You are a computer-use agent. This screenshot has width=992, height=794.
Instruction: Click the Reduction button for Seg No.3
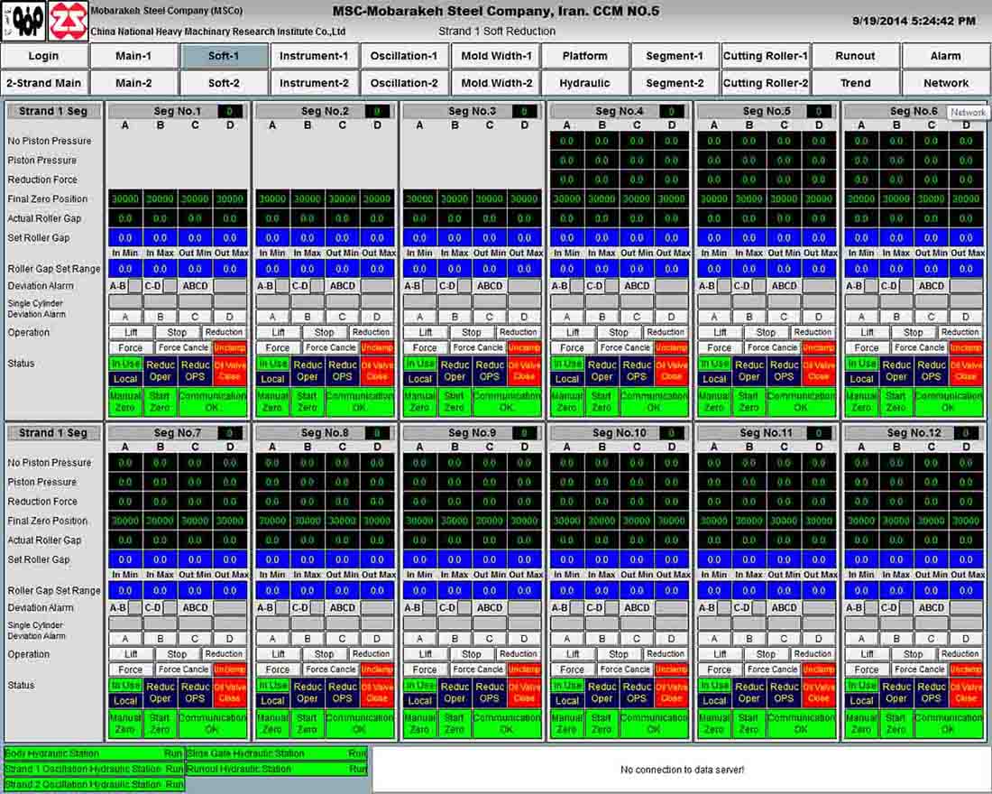coord(519,332)
